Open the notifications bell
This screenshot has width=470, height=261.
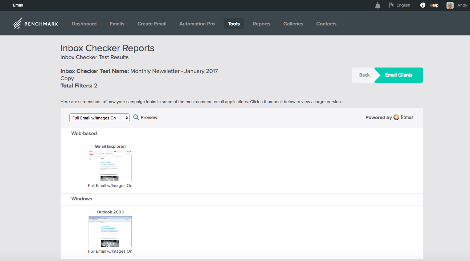pyautogui.click(x=378, y=5)
